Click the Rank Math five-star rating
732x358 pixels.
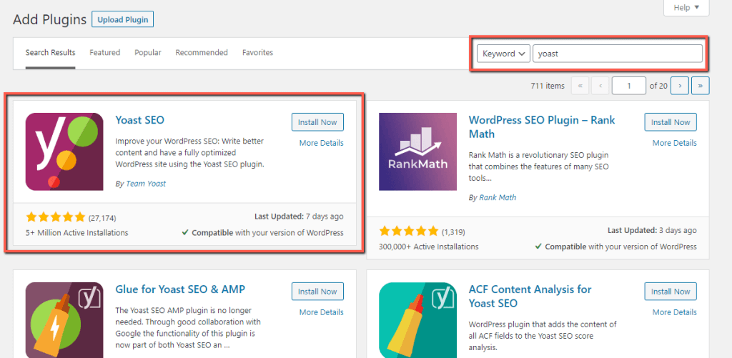[409, 231]
